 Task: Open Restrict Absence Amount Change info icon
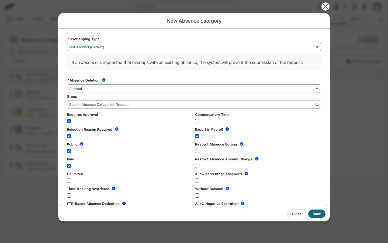point(257,159)
